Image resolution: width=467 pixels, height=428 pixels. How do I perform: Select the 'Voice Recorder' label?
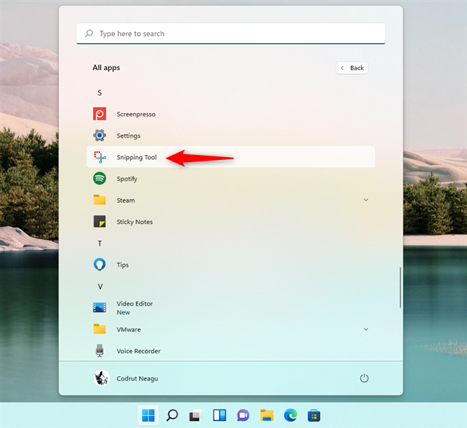click(138, 351)
